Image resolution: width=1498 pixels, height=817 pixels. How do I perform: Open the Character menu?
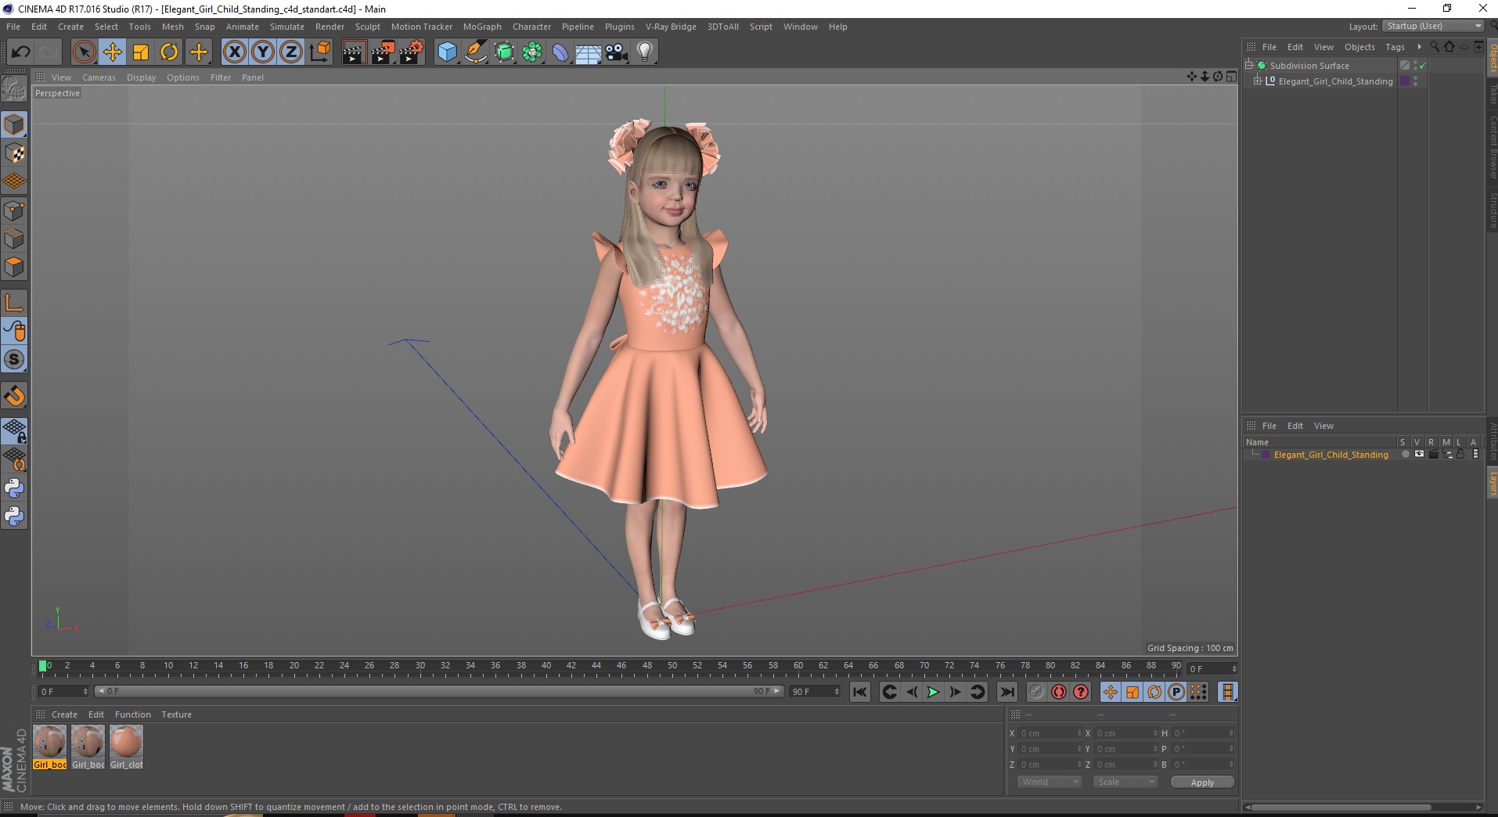coord(531,27)
